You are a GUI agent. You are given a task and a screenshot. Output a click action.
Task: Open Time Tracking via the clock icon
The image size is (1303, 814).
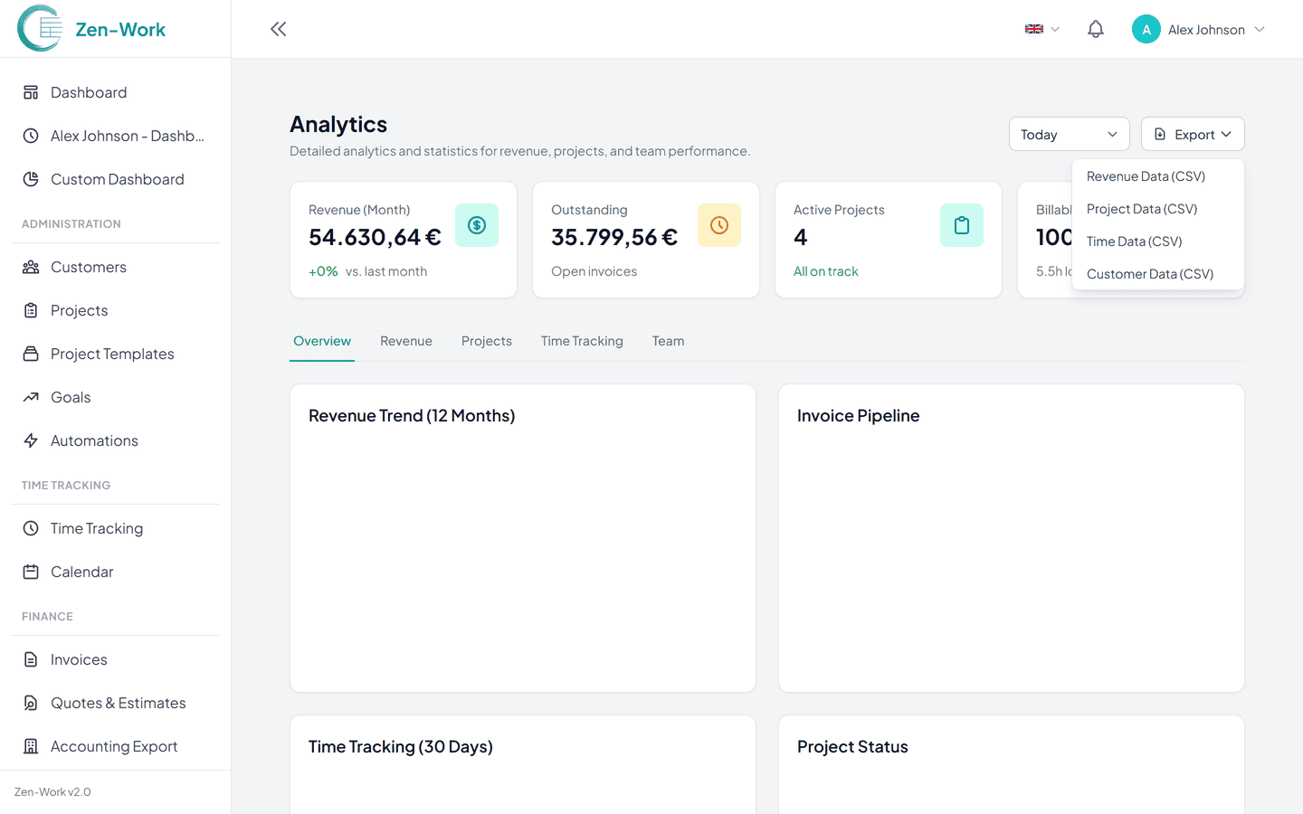[x=28, y=528]
